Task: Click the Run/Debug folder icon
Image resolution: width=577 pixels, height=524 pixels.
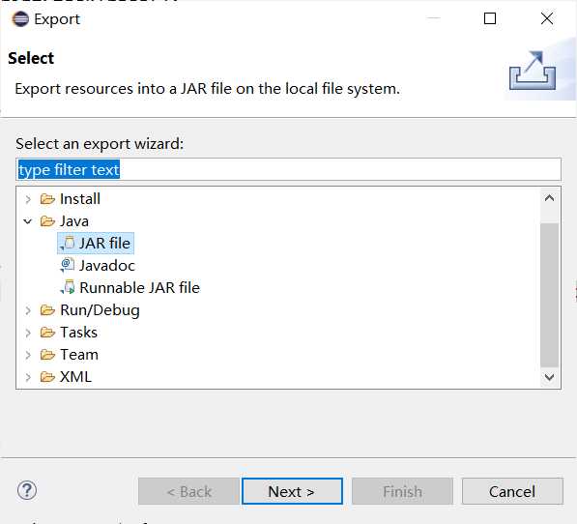Action: point(47,310)
